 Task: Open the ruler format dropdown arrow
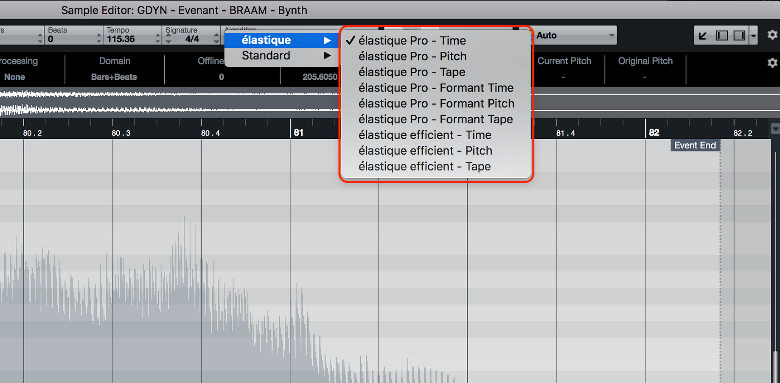tap(775, 129)
